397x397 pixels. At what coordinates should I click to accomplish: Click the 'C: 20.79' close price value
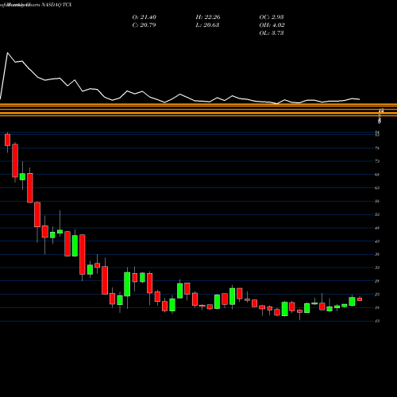144,25
